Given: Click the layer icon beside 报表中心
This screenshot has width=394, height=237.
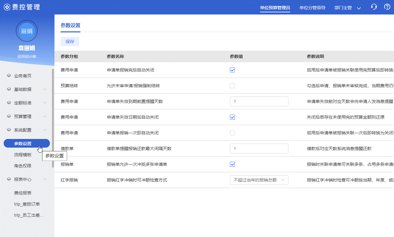Looking at the screenshot, I should pos(9,179).
